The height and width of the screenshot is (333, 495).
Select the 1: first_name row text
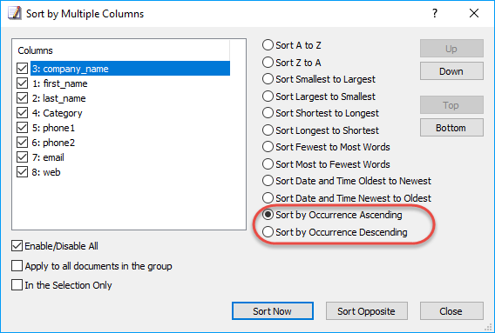click(59, 83)
